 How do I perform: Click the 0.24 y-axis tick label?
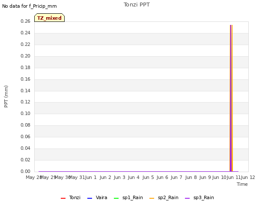26,33
